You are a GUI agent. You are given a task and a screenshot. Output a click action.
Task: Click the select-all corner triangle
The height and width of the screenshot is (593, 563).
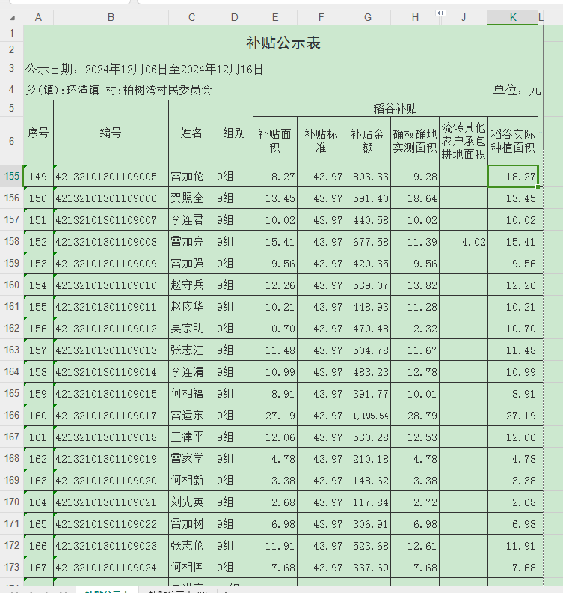[x=13, y=18]
